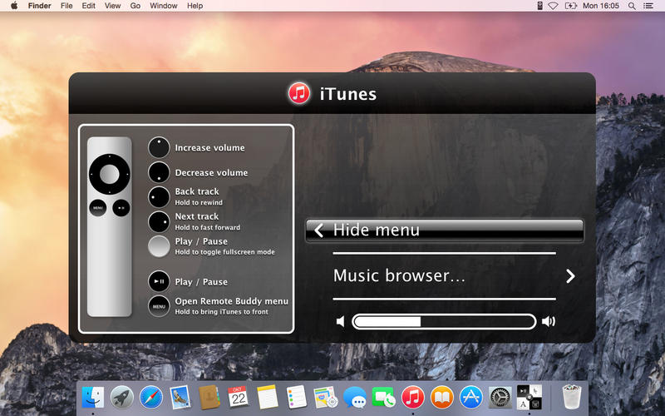665x416 pixels.
Task: Select Hide menu to collapse the menu
Action: click(x=444, y=230)
